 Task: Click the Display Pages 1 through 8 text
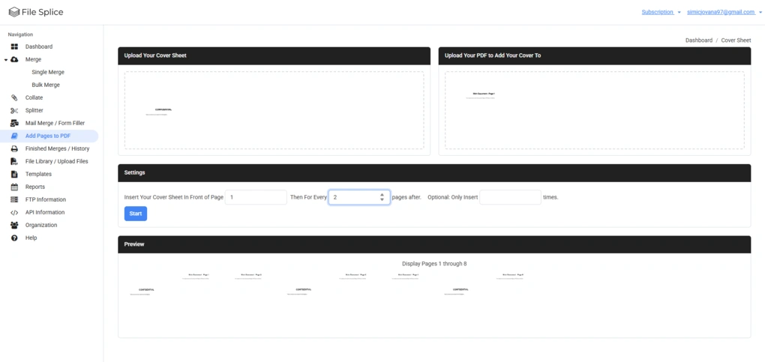coord(434,264)
